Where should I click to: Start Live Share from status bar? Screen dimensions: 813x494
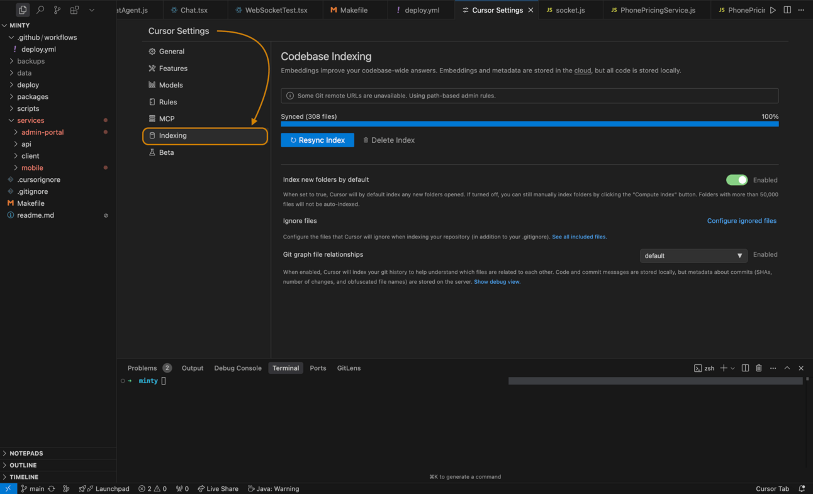[218, 488]
